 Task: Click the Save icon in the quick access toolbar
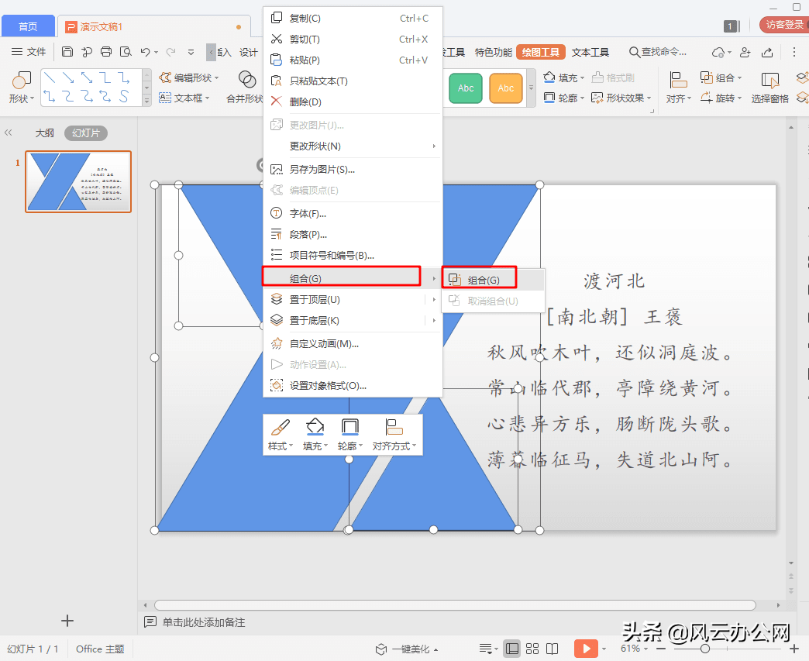(x=67, y=52)
